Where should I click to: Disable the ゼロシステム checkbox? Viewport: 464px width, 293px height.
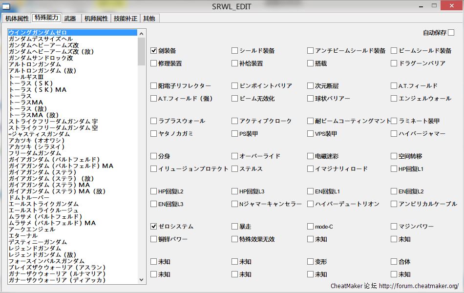pos(154,226)
